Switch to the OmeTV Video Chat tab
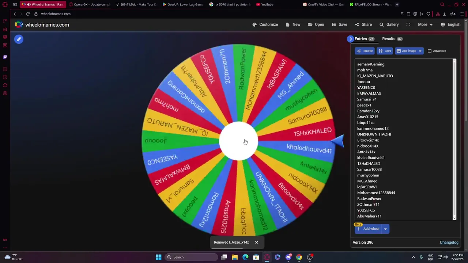The width and height of the screenshot is (468, 263). click(x=323, y=4)
